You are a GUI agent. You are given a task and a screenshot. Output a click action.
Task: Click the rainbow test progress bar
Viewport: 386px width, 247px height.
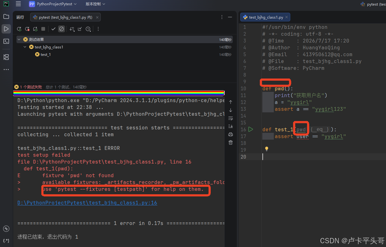119,93
